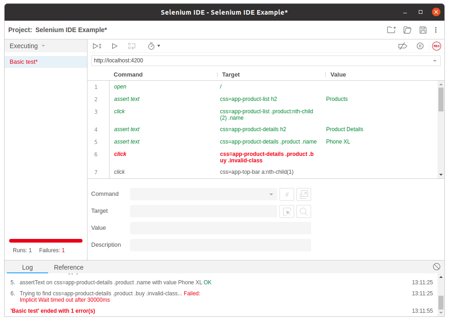Run all tests in suite
Viewport: 449px width, 321px height.
coord(97,46)
